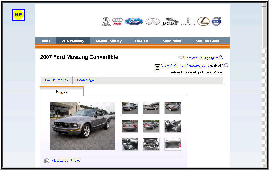269x170 pixels.
Task: Click View Larger Photos link
Action: click(x=66, y=161)
